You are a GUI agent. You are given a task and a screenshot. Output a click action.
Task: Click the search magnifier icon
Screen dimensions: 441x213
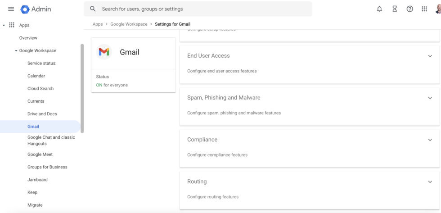[x=93, y=9]
